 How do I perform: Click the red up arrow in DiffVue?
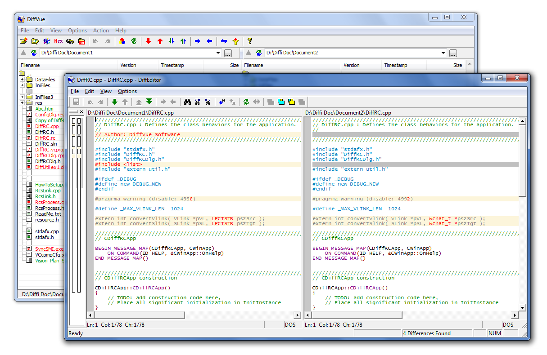pyautogui.click(x=160, y=41)
